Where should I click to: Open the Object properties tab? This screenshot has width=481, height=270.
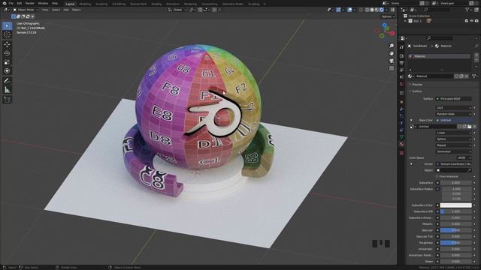(401, 102)
